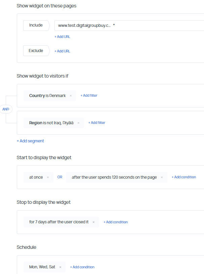Add condition to the Schedule section
This screenshot has height=274, width=204.
coord(82,267)
